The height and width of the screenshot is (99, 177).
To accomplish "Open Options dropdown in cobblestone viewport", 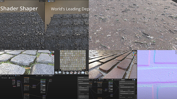I will click(52, 50).
